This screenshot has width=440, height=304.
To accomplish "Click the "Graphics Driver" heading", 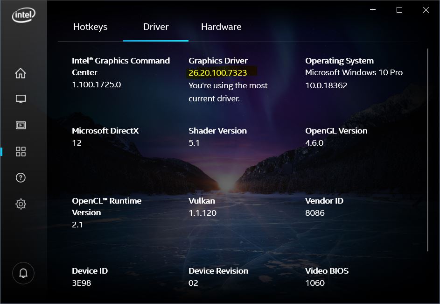I will [218, 61].
